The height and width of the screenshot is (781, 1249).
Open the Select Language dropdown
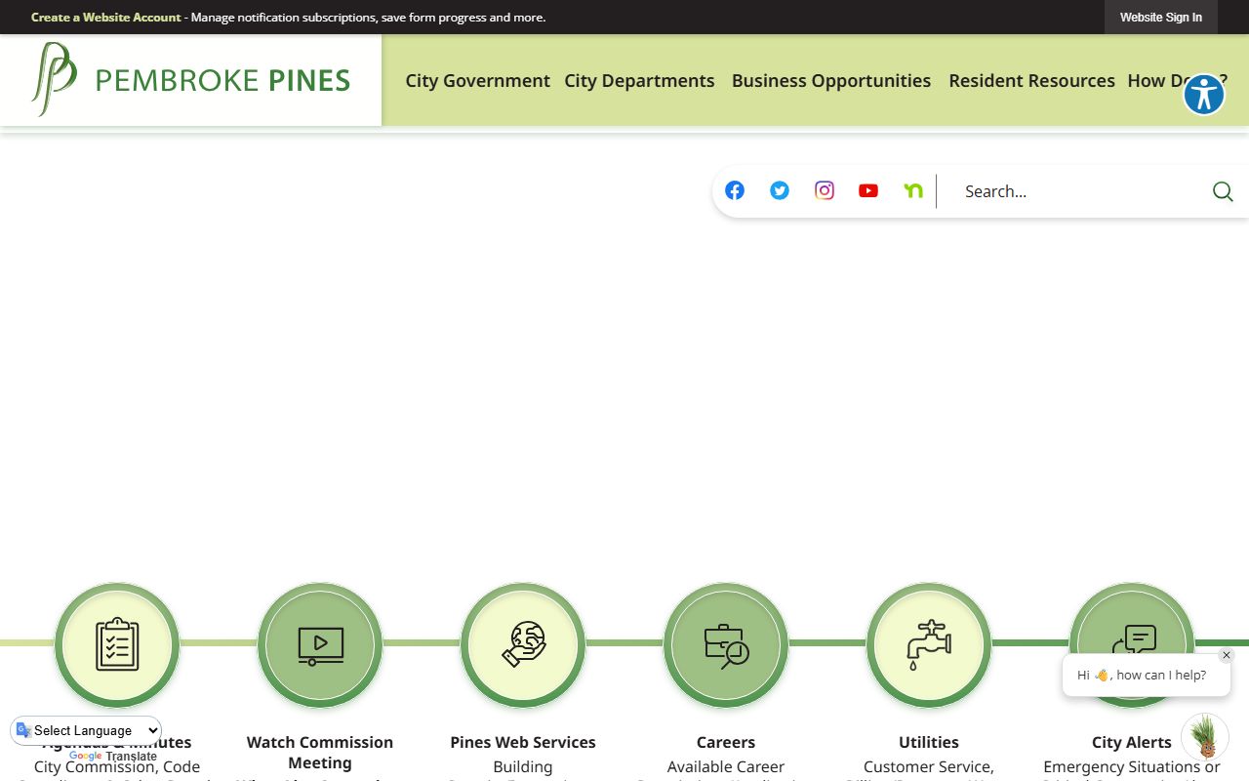point(87,730)
